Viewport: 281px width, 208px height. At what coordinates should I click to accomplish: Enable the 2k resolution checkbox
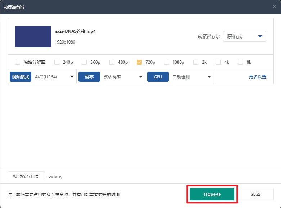pos(196,62)
